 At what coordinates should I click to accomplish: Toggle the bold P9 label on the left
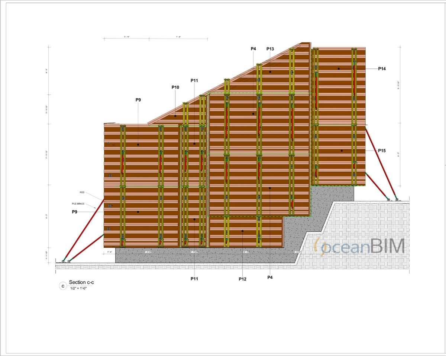[74, 212]
